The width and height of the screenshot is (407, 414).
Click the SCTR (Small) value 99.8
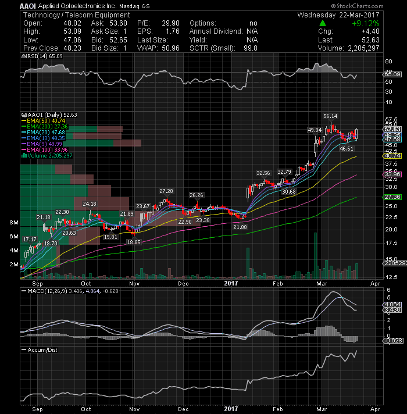[251, 48]
